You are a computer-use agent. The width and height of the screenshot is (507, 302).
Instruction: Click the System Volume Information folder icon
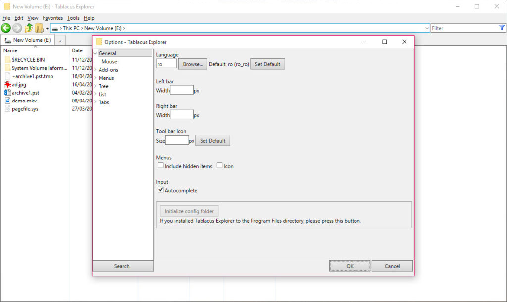click(x=8, y=68)
